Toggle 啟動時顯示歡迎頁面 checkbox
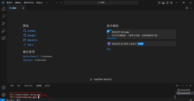Image resolution: width=194 pixels, height=101 pixels. (91, 79)
